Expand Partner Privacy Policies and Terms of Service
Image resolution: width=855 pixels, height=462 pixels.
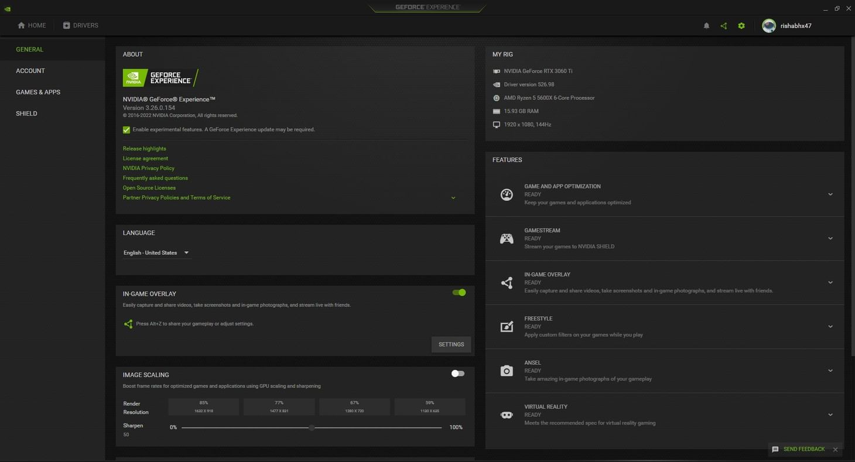click(x=453, y=197)
